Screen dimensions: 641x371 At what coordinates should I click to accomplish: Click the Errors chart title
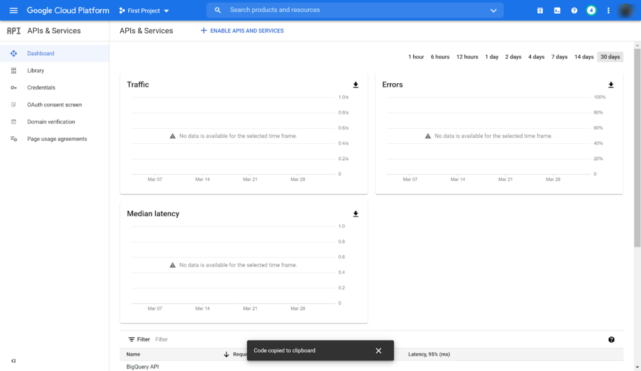[x=392, y=84]
